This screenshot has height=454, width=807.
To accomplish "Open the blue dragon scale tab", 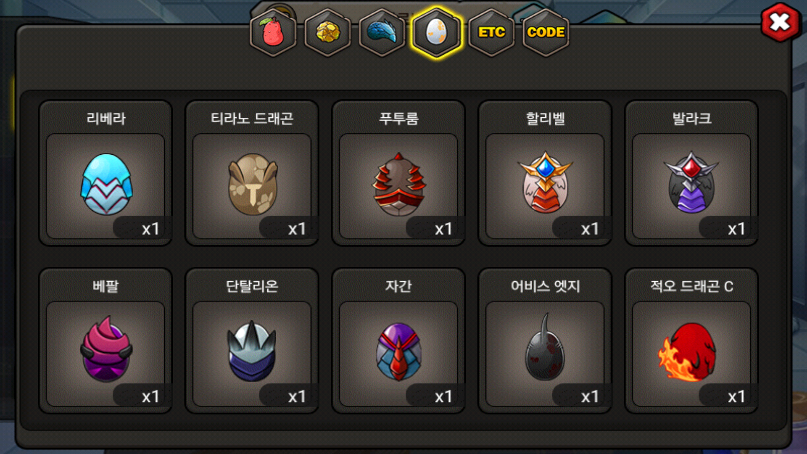I will [382, 32].
